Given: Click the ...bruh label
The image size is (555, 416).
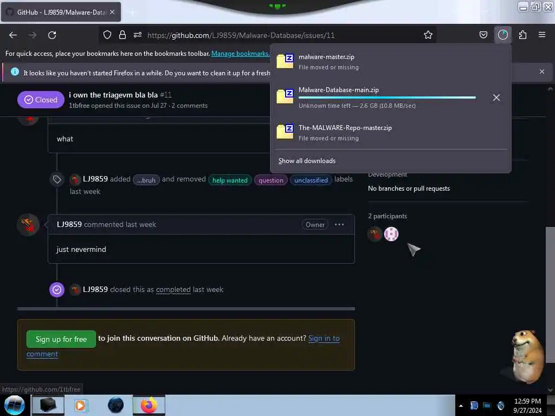Looking at the screenshot, I should tap(146, 180).
